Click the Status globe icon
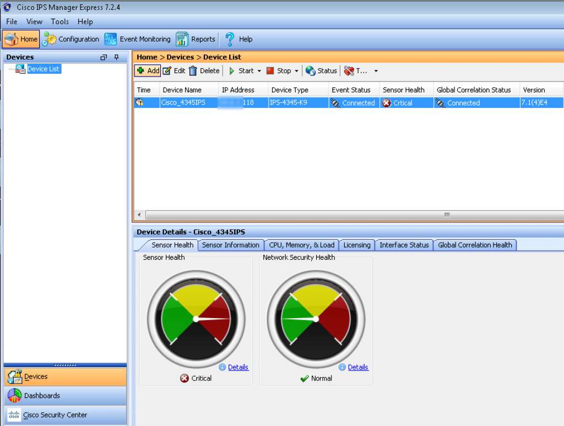This screenshot has height=426, width=564. (x=311, y=70)
